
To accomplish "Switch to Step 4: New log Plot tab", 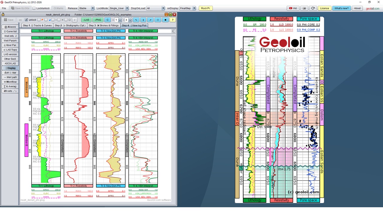I will (x=134, y=25).
